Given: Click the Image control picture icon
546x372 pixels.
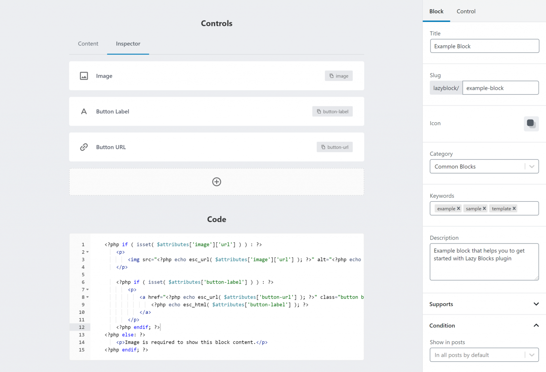Looking at the screenshot, I should click(84, 76).
